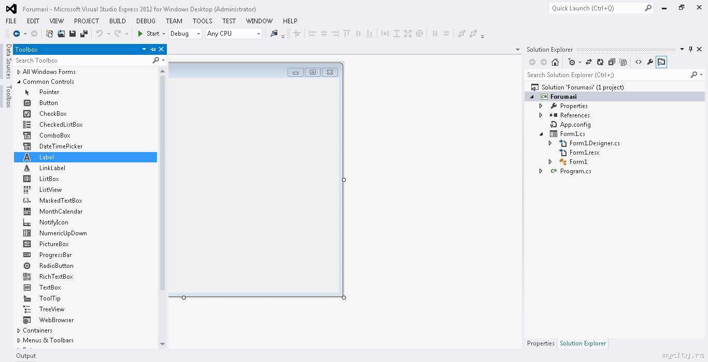Expand the Program.cs node
This screenshot has width=708, height=362.
(541, 171)
